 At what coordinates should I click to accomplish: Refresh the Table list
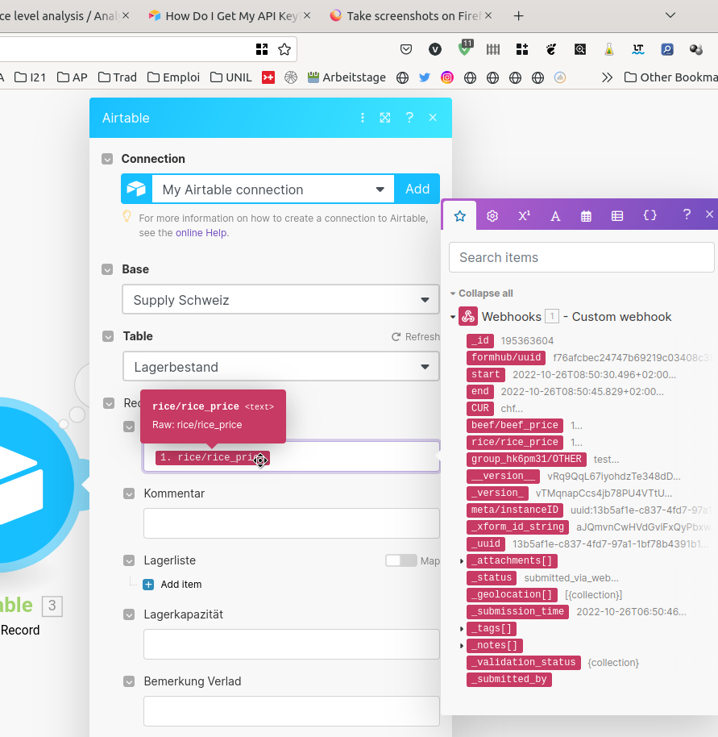416,336
